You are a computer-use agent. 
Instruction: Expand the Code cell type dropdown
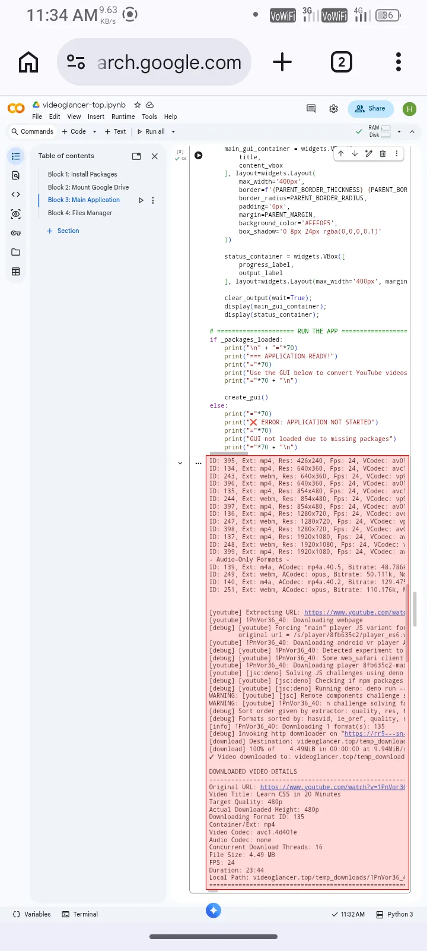click(x=94, y=131)
